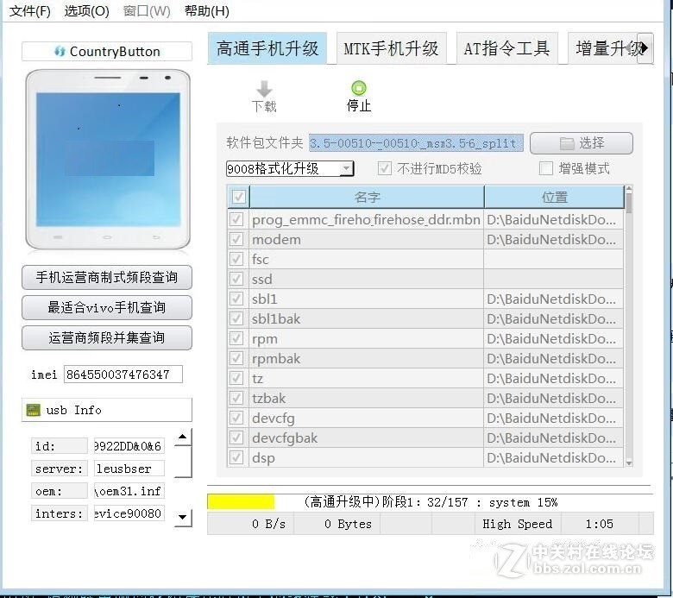673x598 pixels.
Task: Click the yellow upgrade progress bar
Action: point(241,502)
